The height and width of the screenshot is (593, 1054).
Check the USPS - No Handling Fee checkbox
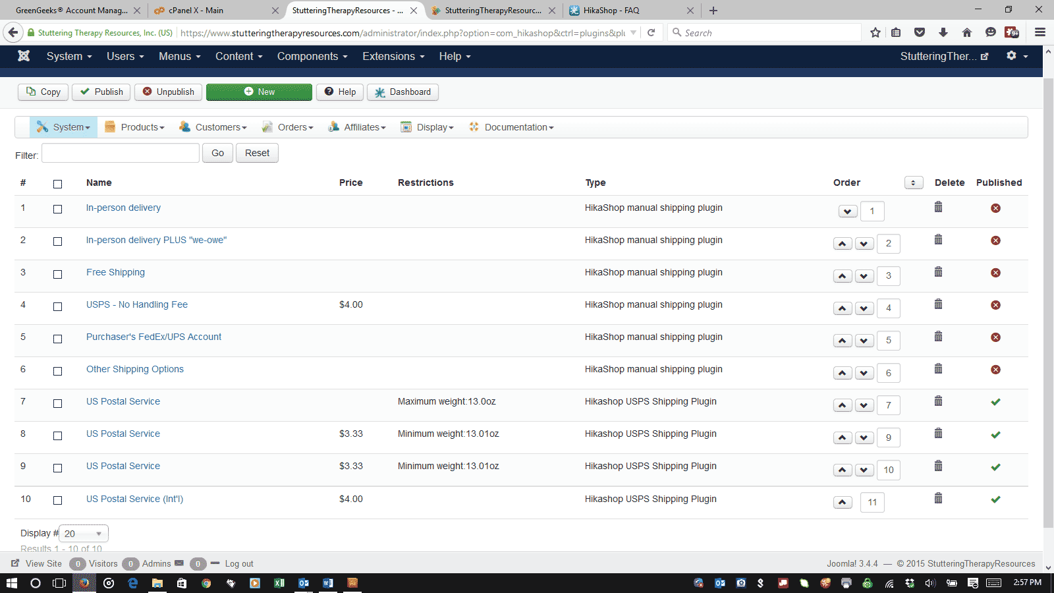click(58, 306)
